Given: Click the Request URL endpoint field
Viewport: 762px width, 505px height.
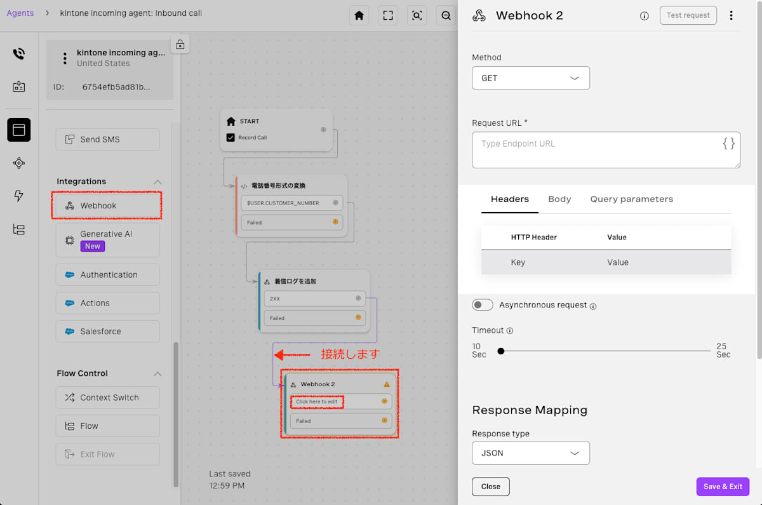Looking at the screenshot, I should pyautogui.click(x=606, y=150).
